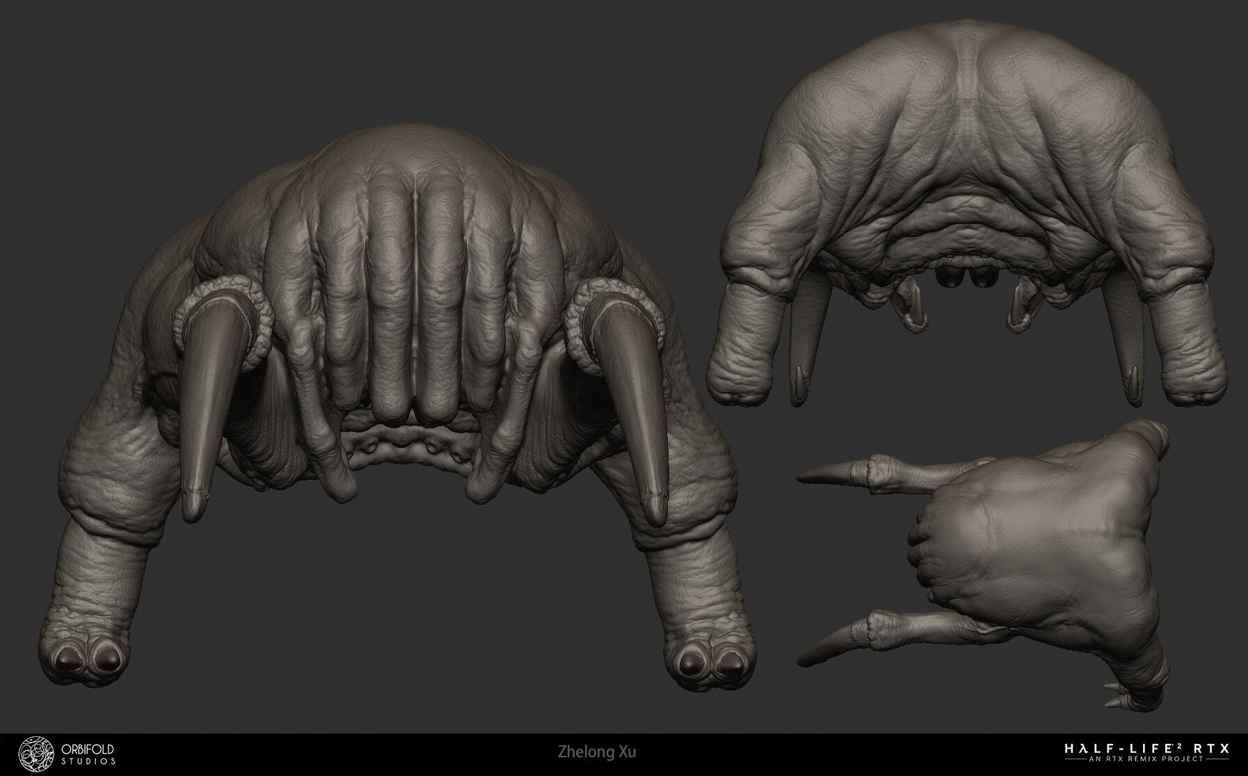The height and width of the screenshot is (776, 1248).
Task: Click the Orbifold Studios circular logo
Action: coord(36,754)
